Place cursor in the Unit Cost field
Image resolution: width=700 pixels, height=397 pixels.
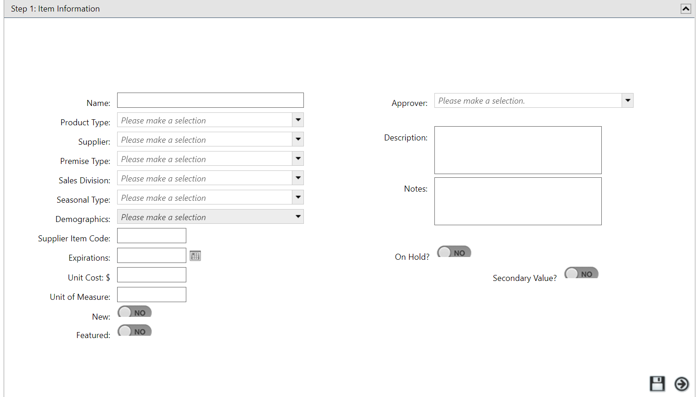[x=151, y=274]
